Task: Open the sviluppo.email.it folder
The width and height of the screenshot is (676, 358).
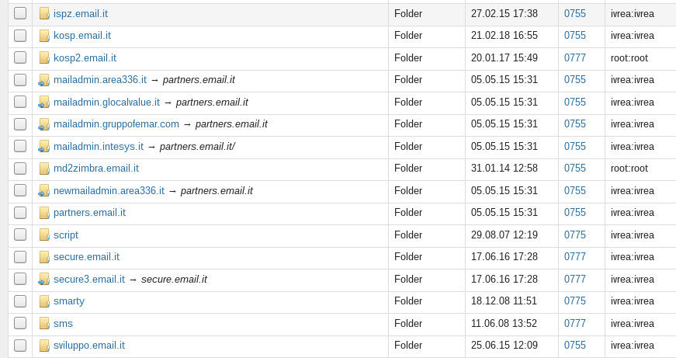Action: 89,346
